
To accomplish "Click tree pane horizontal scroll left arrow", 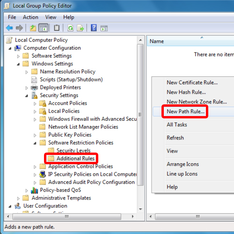I will [x=8, y=217].
